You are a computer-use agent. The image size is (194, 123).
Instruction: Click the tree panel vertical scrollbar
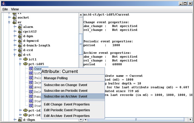[x=80, y=41]
